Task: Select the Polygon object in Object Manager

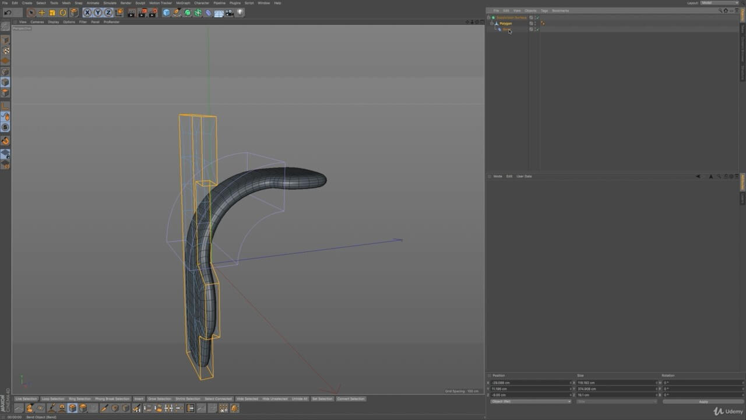Action: (x=505, y=23)
